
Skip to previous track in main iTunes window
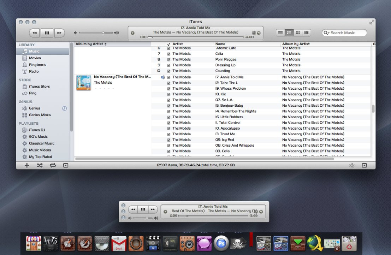(x=34, y=33)
